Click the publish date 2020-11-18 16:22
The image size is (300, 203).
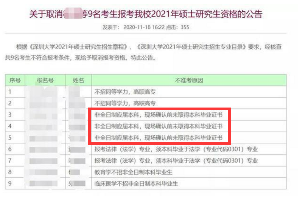click(144, 27)
